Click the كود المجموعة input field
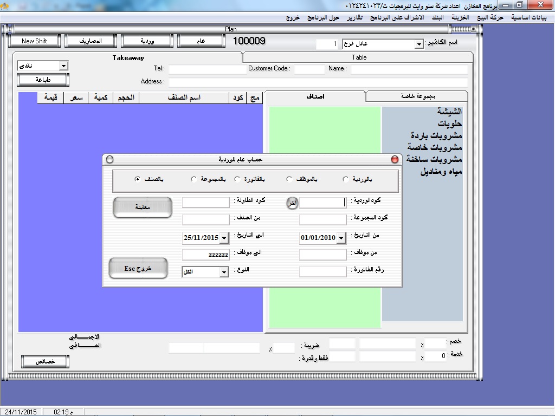Viewport: 555px width, 416px height. click(x=322, y=219)
